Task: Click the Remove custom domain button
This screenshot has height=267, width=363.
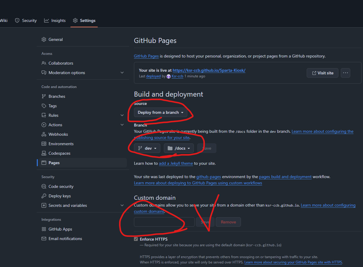Action: pyautogui.click(x=228, y=222)
